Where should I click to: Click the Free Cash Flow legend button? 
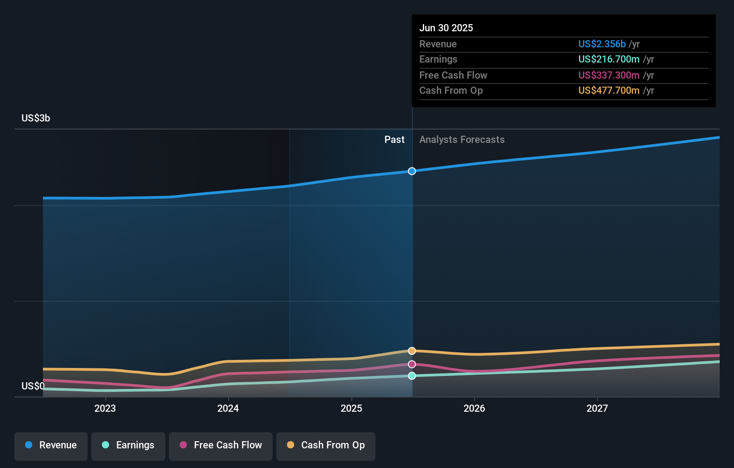(x=220, y=446)
